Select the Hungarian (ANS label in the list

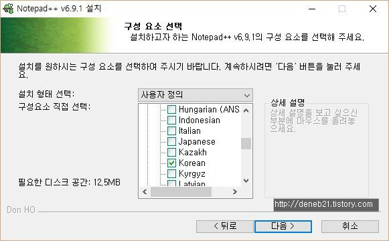tap(209, 109)
